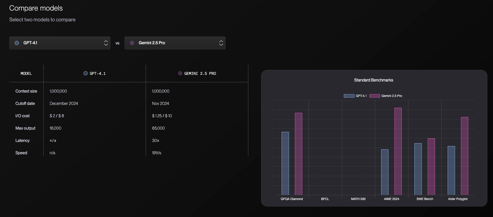The height and width of the screenshot is (217, 493).
Task: Click the purple dot beside the GEMINI 2.5 PRO header
Action: point(180,73)
